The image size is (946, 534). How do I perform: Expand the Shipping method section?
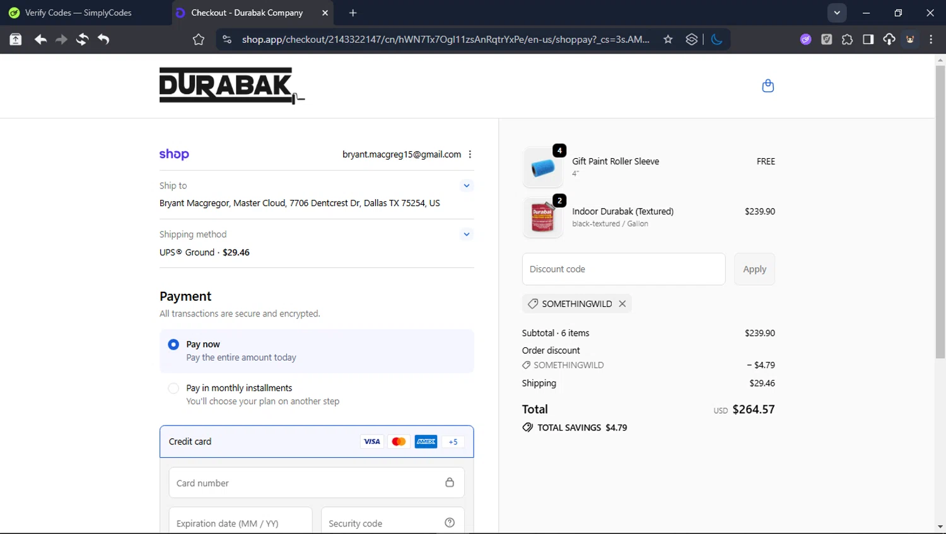[467, 234]
